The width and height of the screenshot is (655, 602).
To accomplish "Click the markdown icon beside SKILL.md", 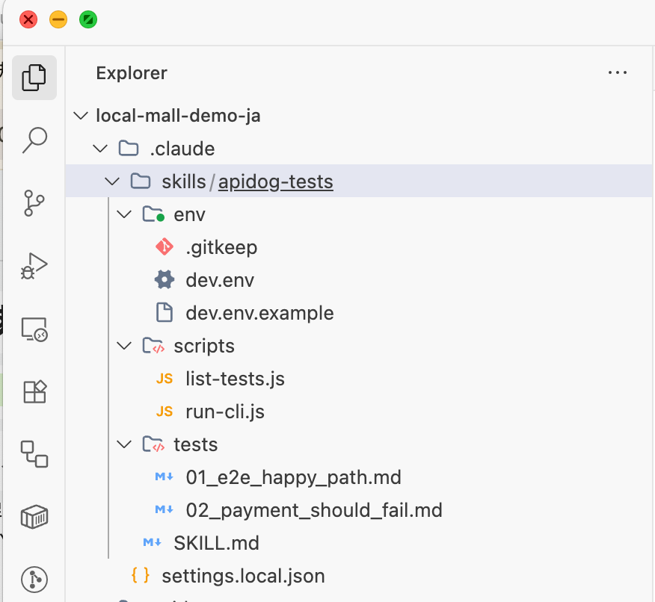I will pos(152,542).
